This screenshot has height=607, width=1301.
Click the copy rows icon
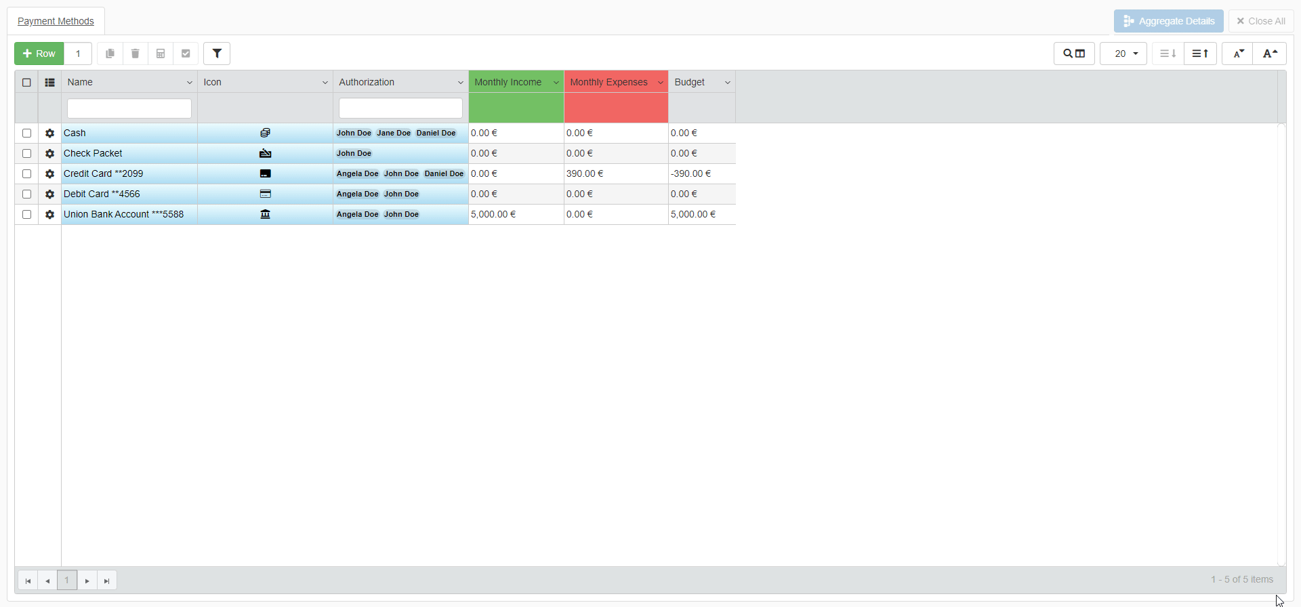click(110, 54)
